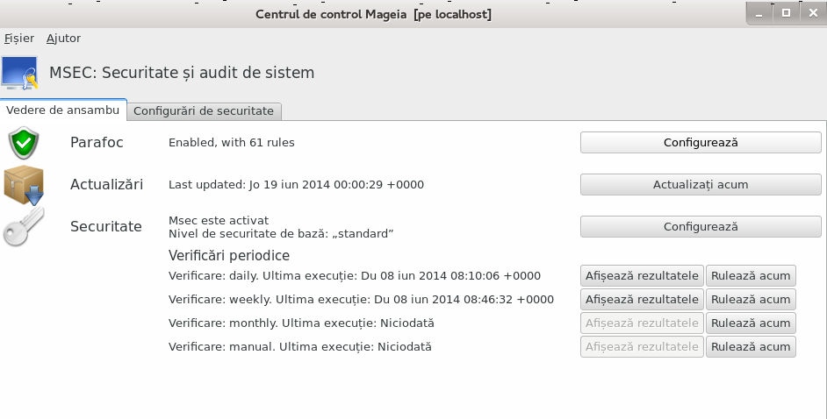Click Configurează button for Securitate
The image size is (827, 419).
tap(701, 227)
